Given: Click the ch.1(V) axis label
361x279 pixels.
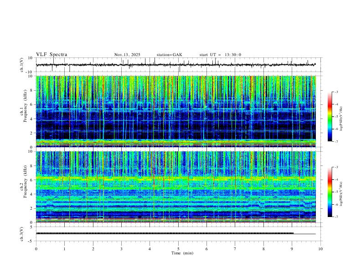Looking at the screenshot, I should pyautogui.click(x=22, y=65).
